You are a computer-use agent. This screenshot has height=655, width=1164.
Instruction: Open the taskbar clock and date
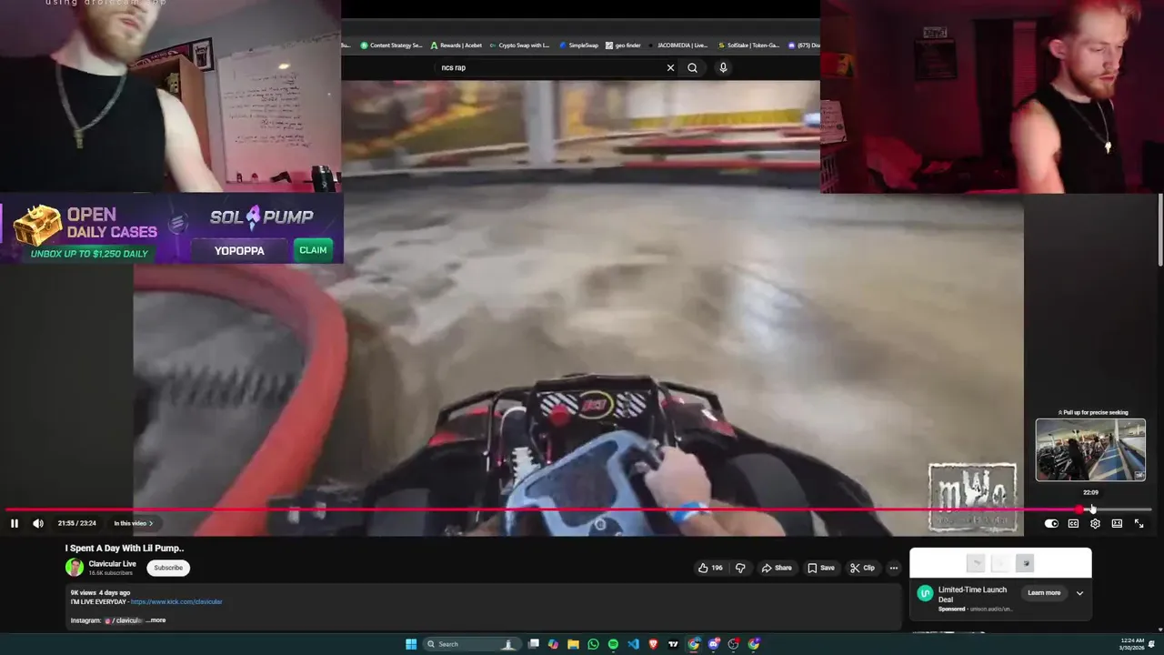coord(1132,644)
